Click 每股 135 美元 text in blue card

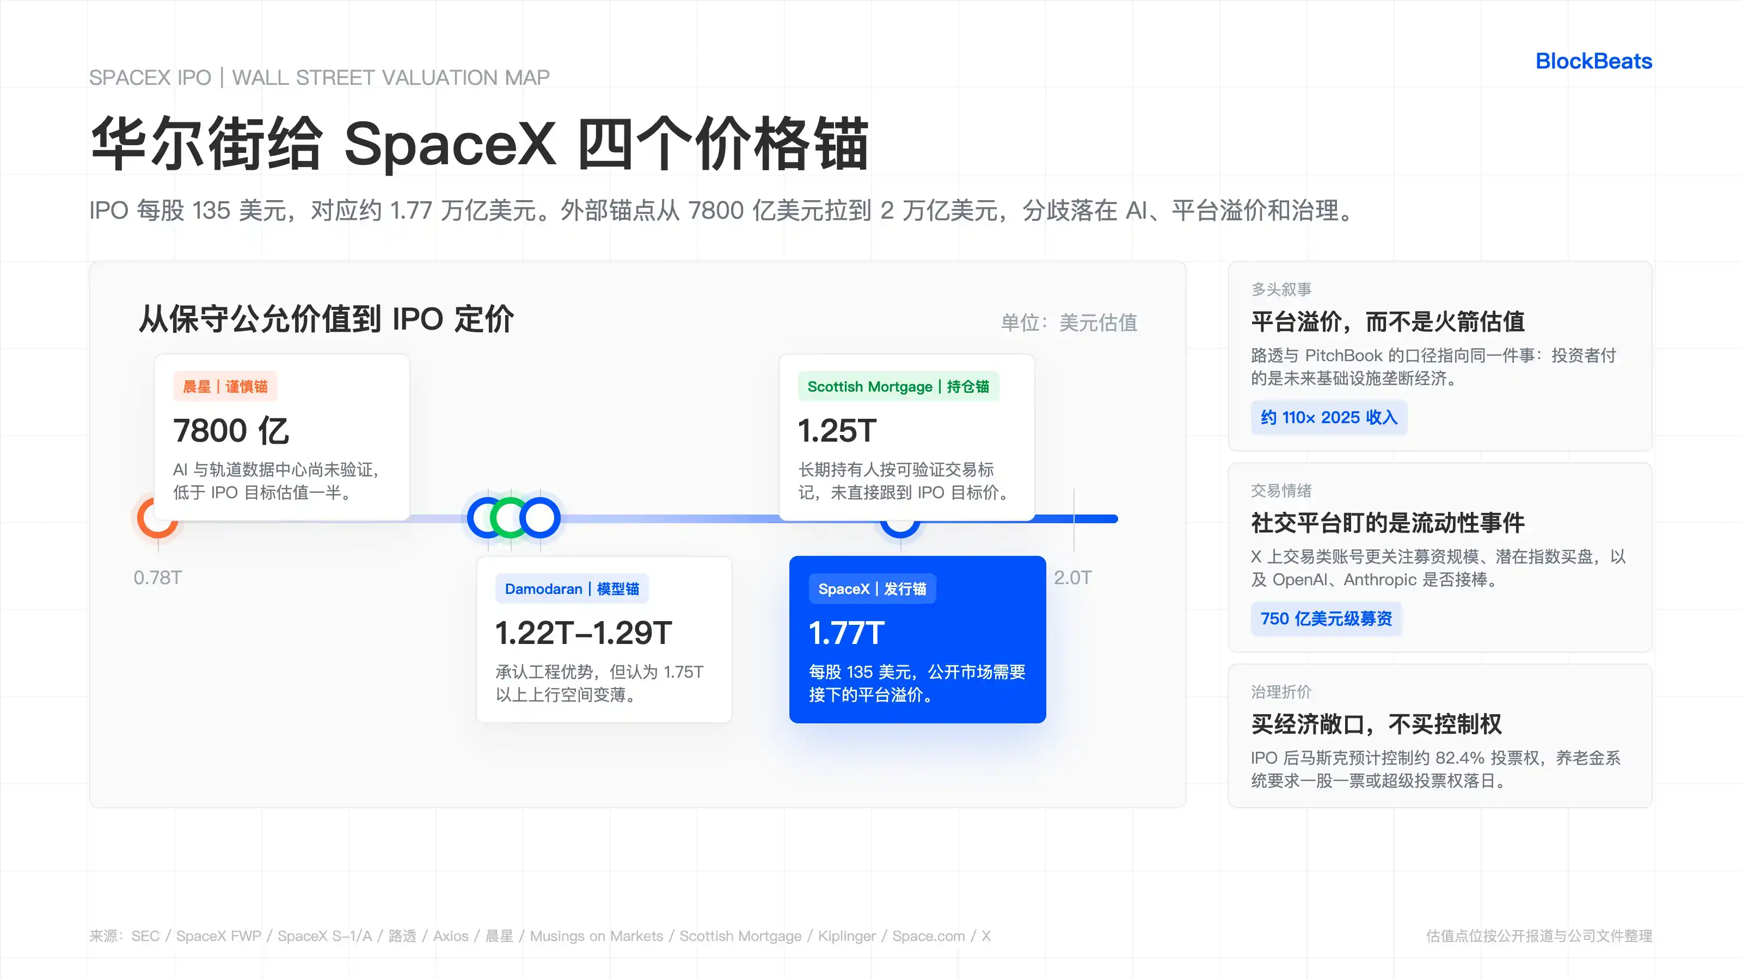(917, 683)
